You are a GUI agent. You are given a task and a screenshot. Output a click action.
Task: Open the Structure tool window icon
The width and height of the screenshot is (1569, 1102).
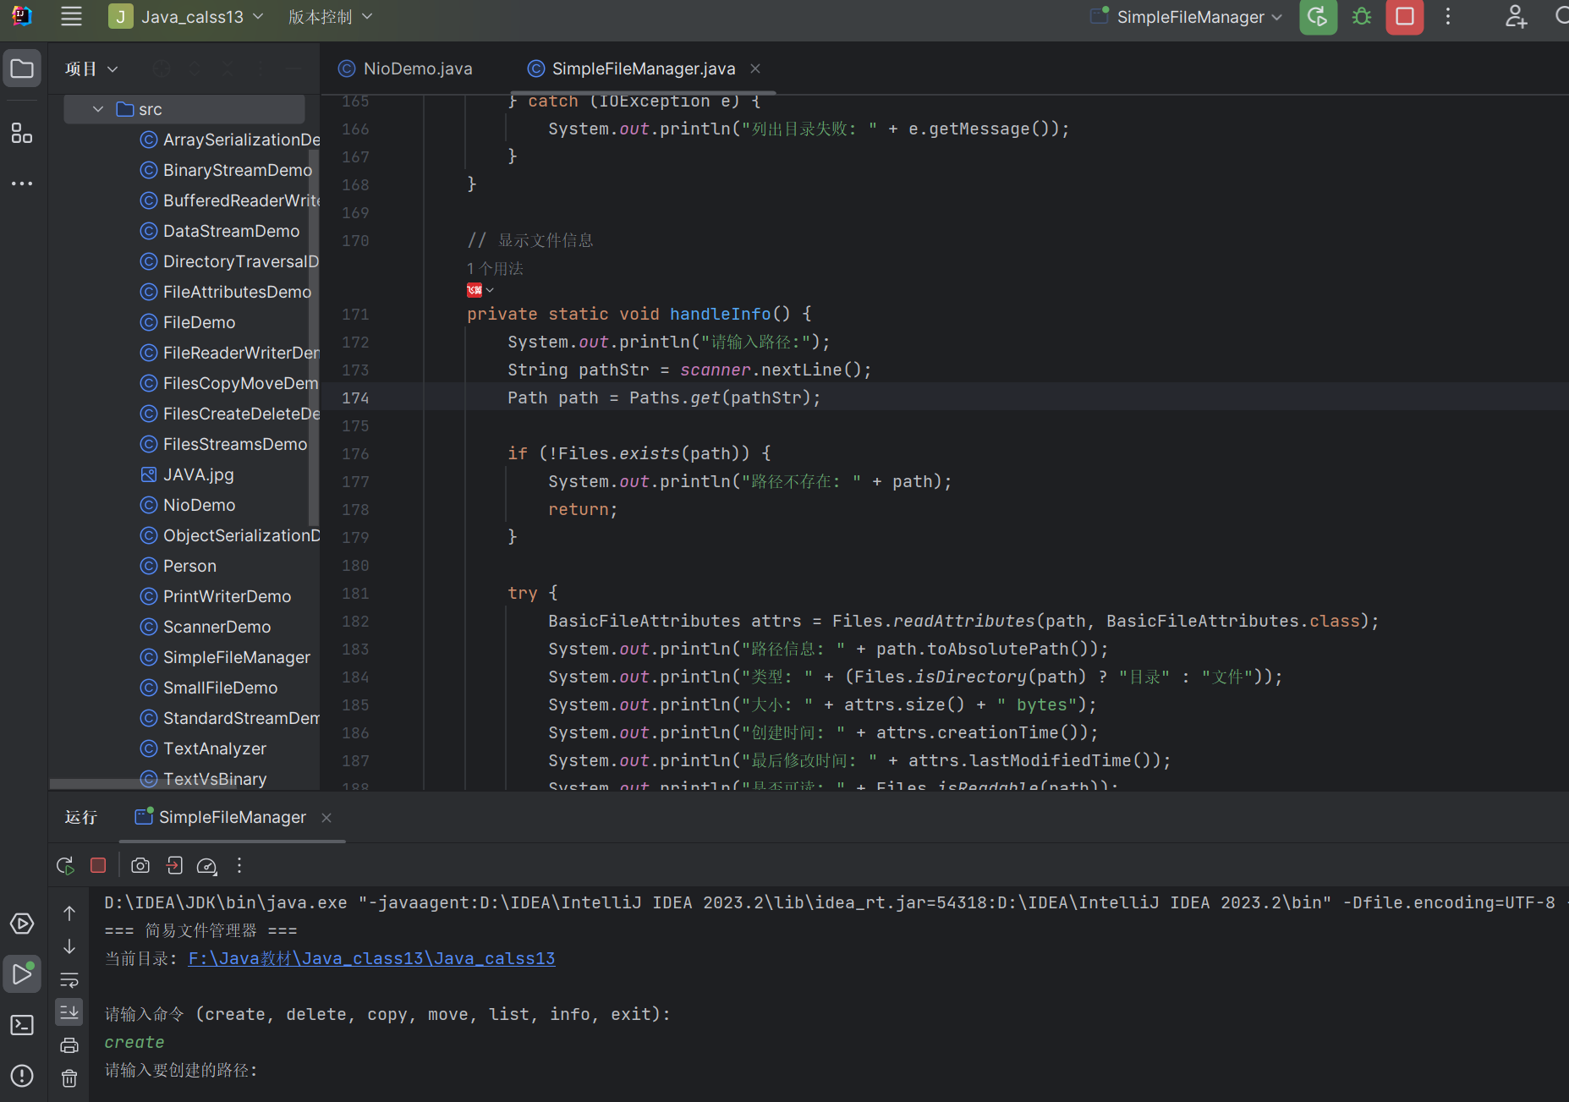[x=22, y=133]
